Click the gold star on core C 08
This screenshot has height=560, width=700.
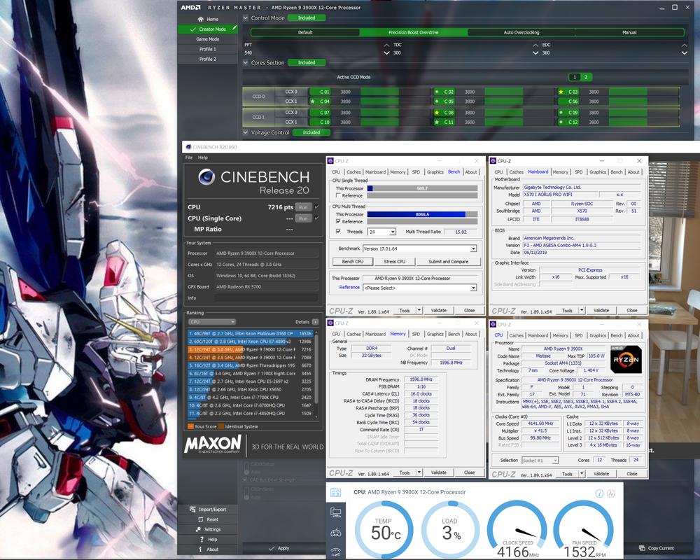click(437, 113)
